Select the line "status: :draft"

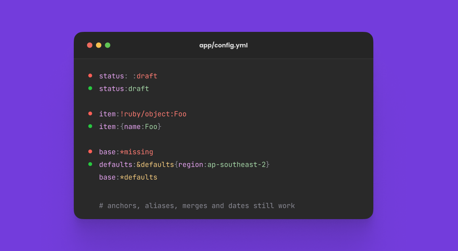(x=128, y=76)
